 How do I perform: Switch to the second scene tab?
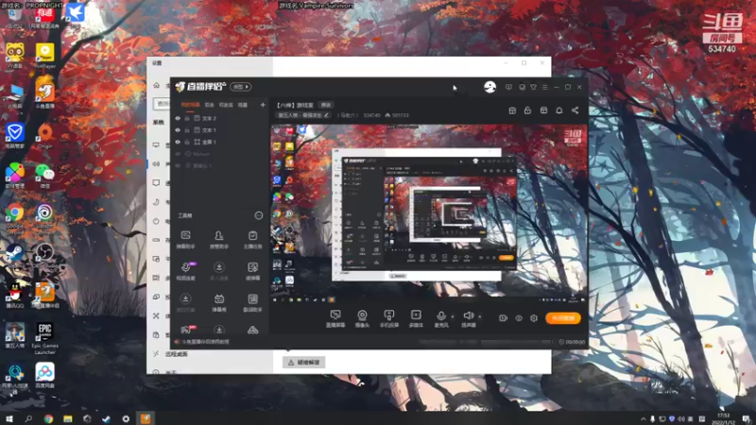(209, 105)
